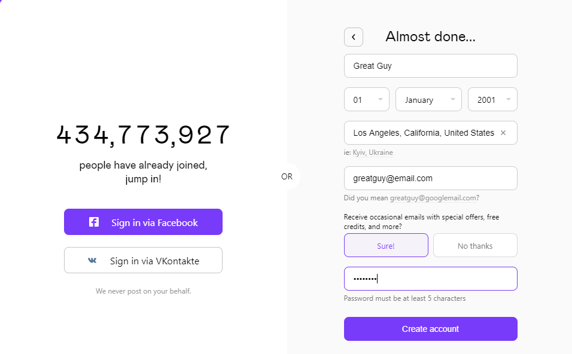
Task: Clear the Los Angeles location field
Action: [x=503, y=133]
